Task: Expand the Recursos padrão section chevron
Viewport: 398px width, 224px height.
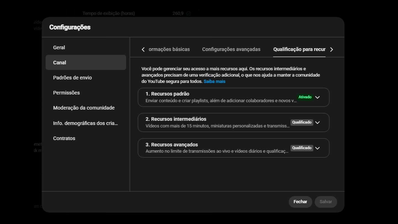Action: (x=317, y=97)
